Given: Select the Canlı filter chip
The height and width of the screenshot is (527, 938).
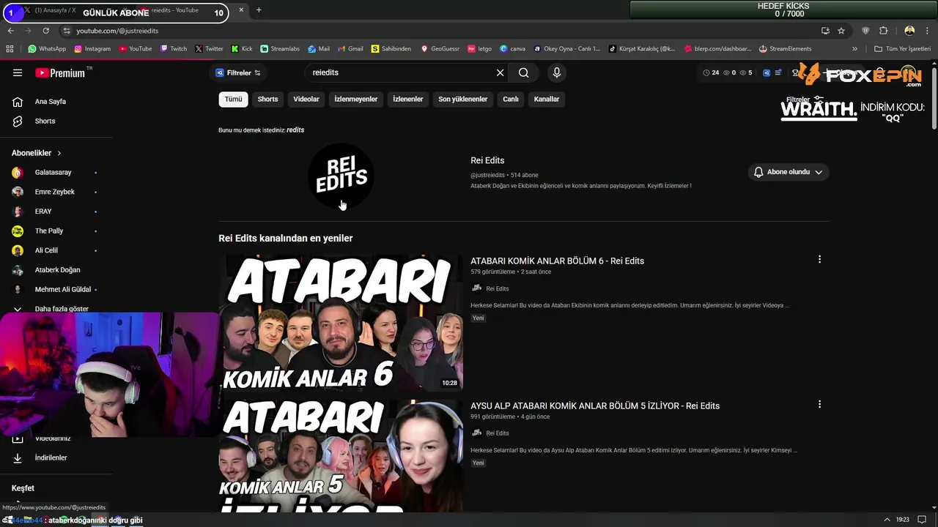Looking at the screenshot, I should pyautogui.click(x=511, y=99).
